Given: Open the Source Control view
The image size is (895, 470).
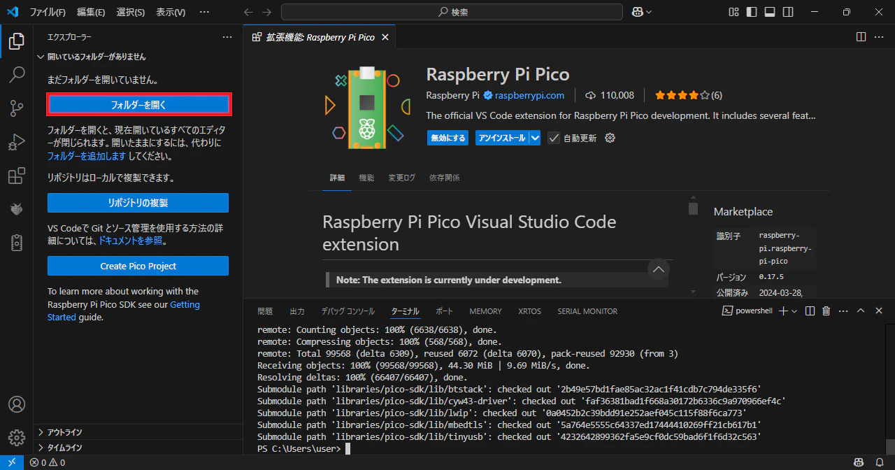Looking at the screenshot, I should pos(17,108).
